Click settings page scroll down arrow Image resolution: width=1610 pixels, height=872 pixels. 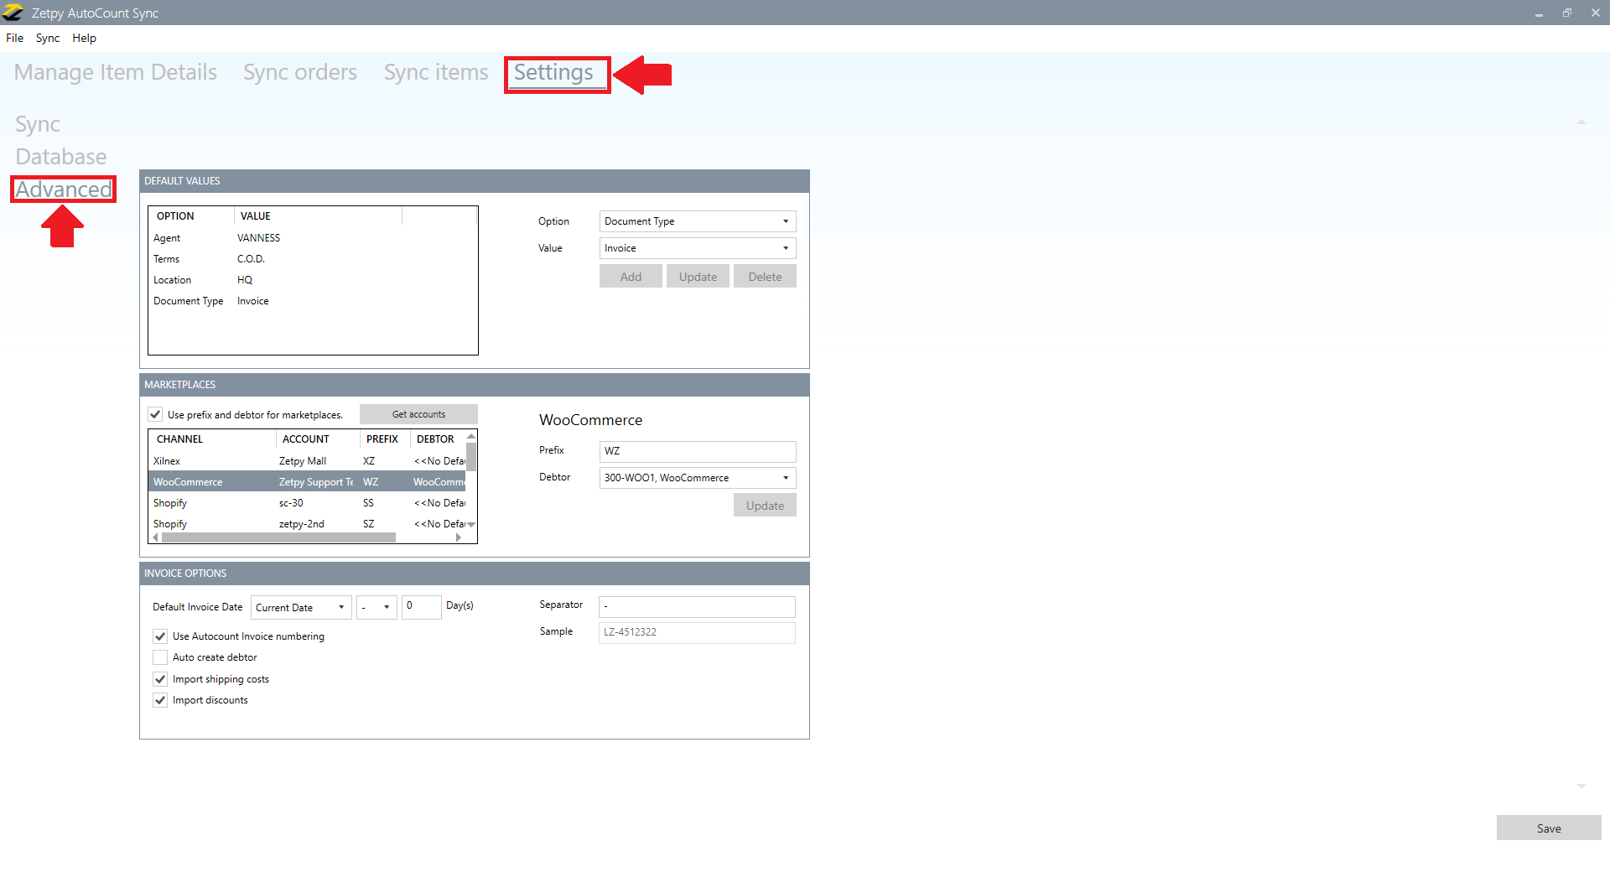[x=1581, y=786]
